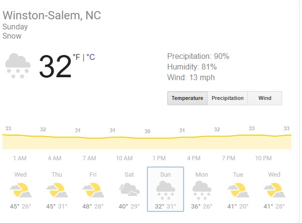Click the large current snow condition icon
The height and width of the screenshot is (223, 302).
point(18,66)
